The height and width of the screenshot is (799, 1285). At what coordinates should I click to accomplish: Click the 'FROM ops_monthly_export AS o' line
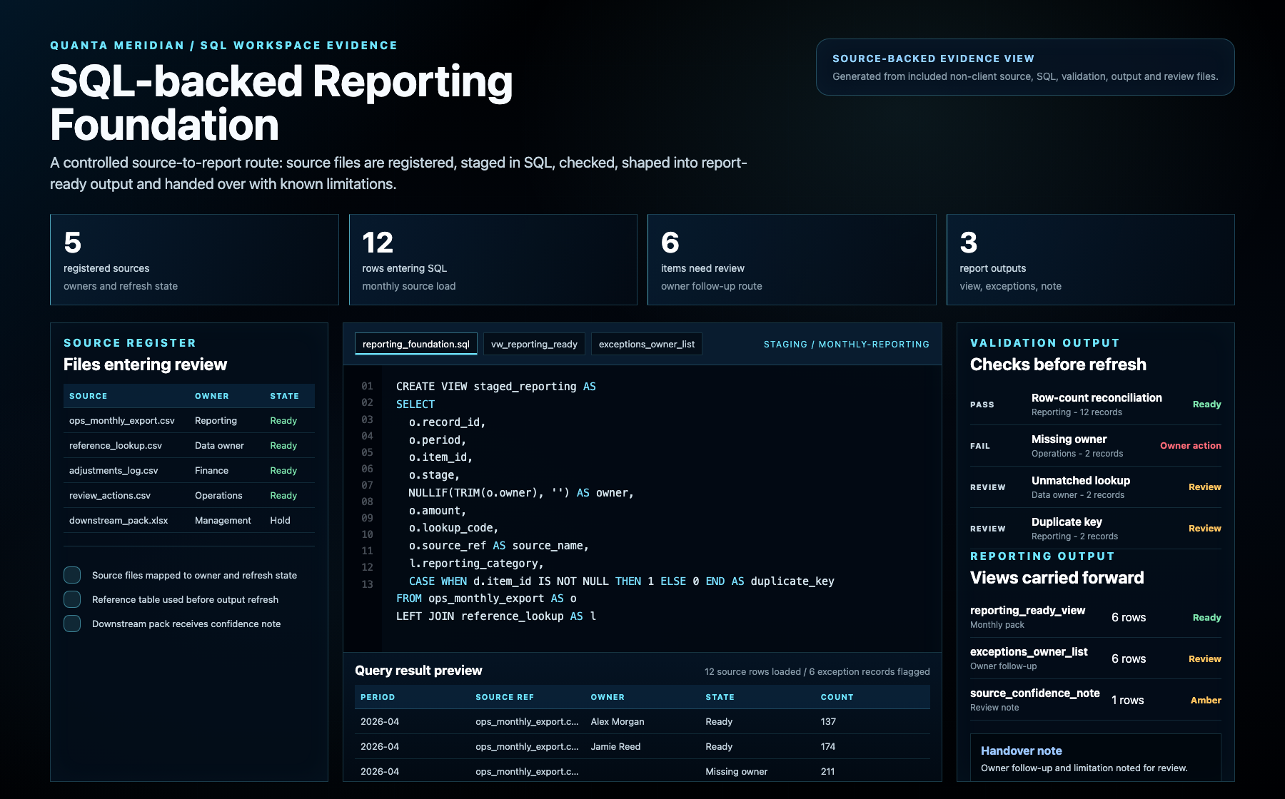(486, 599)
